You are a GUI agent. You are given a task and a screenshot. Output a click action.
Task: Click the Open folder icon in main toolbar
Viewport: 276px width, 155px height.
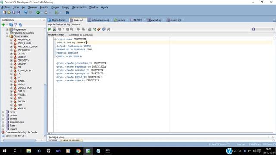(x=9, y=12)
